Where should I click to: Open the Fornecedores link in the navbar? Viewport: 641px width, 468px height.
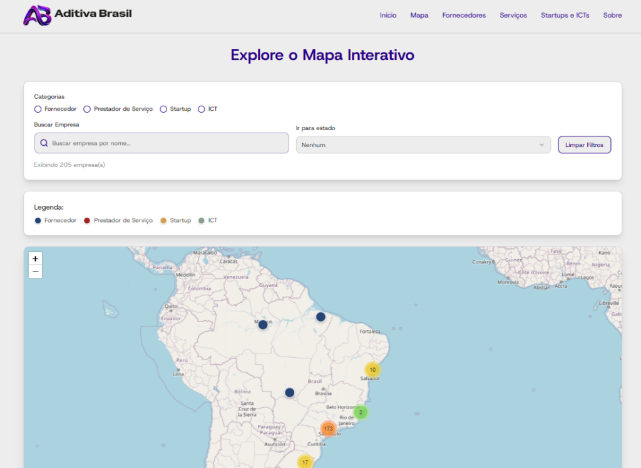(464, 15)
